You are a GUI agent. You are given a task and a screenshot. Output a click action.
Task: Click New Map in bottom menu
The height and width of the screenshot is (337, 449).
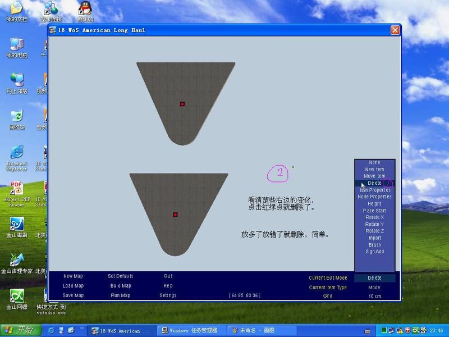click(x=73, y=276)
